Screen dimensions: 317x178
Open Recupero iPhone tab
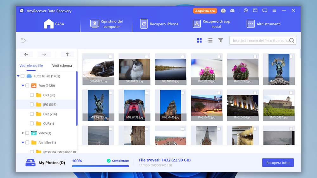coord(159,24)
